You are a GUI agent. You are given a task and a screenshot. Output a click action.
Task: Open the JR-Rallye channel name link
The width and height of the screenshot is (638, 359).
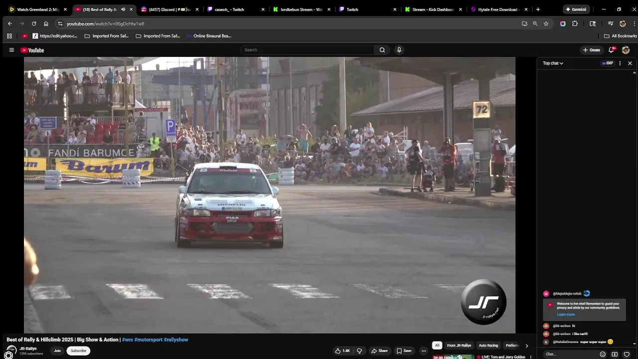(28, 349)
